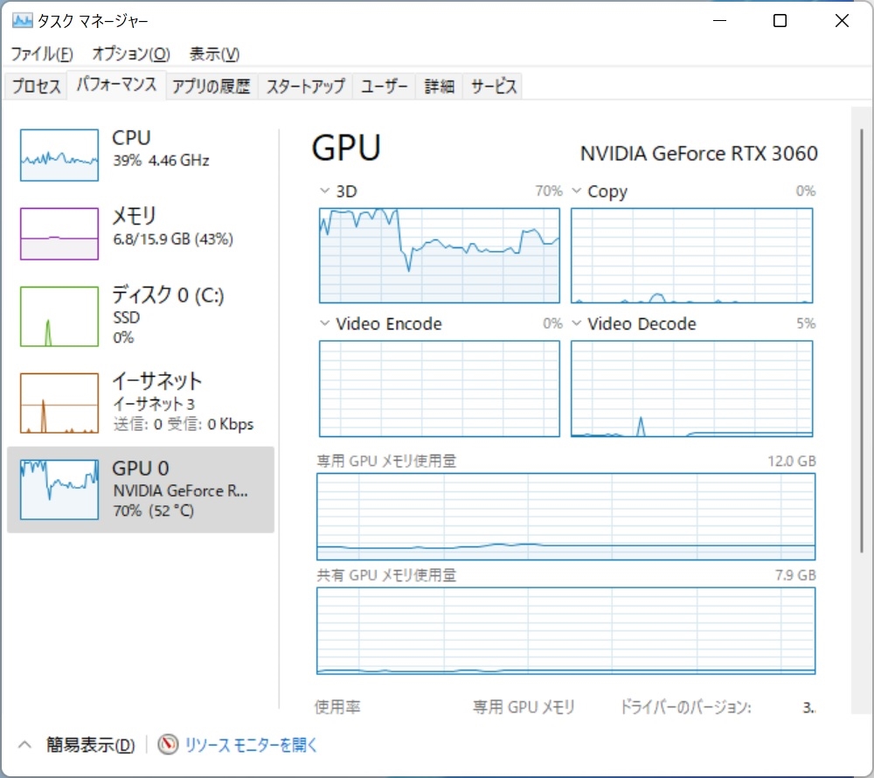Viewport: 874px width, 778px height.
Task: Click the Resource Monitor gauge icon
Action: [x=169, y=745]
